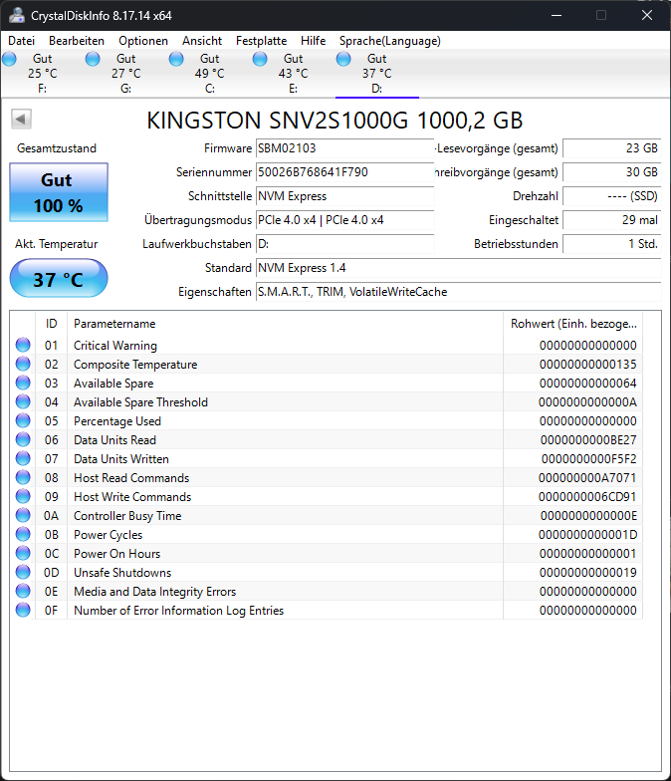Viewport: 671px width, 781px height.
Task: Click the ID column header
Action: [x=52, y=324]
